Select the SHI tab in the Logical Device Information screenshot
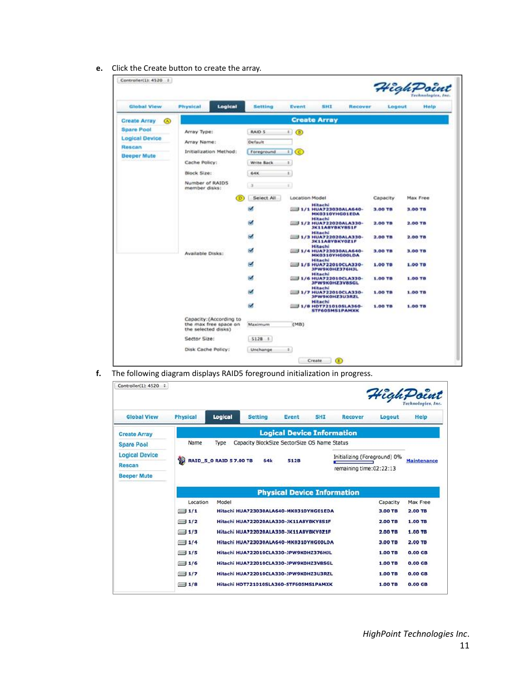This screenshot has width=532, height=688. (320, 417)
